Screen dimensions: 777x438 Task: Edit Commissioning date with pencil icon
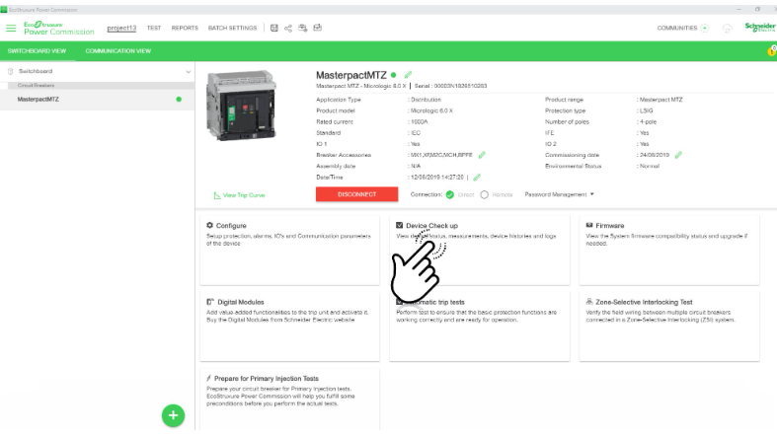click(x=678, y=155)
